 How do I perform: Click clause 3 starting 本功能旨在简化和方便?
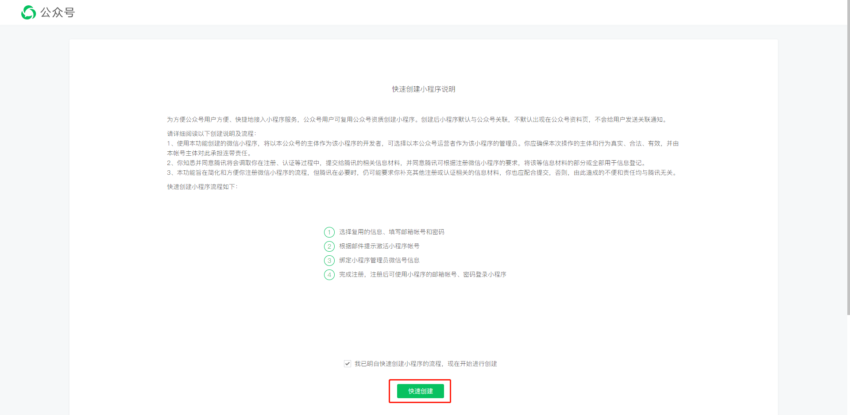(x=422, y=173)
